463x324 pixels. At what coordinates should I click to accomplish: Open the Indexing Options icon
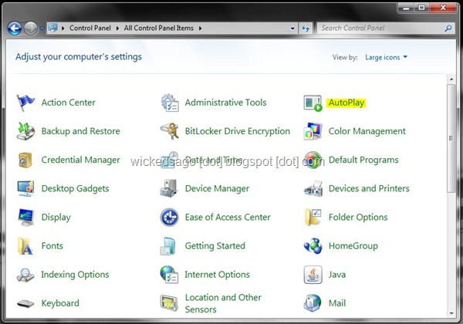pos(25,275)
